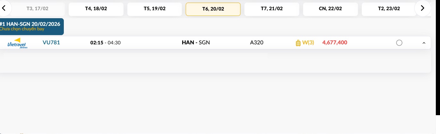
Task: Click the 02:15 - 04:30 flight time
Action: click(x=106, y=43)
